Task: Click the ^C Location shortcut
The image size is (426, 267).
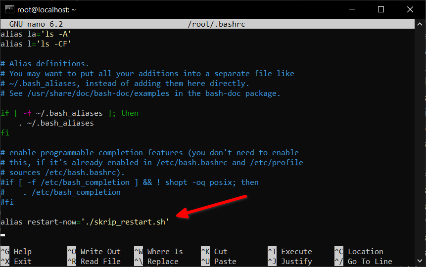Action: coord(359,252)
